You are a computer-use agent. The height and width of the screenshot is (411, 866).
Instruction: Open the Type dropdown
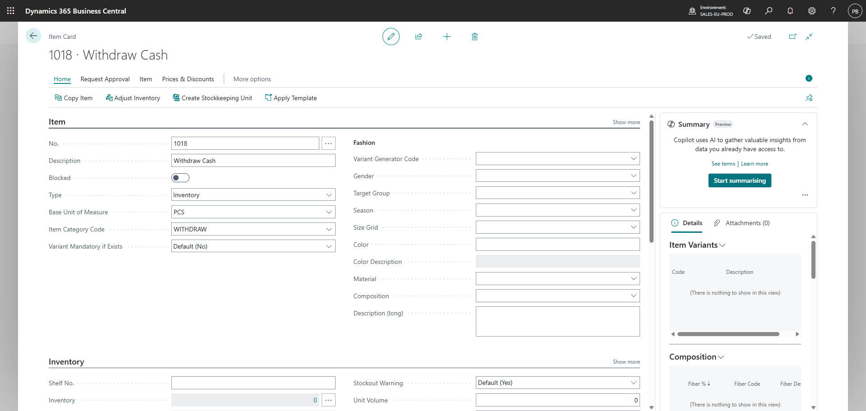point(253,195)
